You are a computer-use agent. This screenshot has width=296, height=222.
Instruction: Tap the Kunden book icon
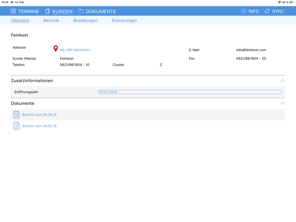(x=47, y=11)
